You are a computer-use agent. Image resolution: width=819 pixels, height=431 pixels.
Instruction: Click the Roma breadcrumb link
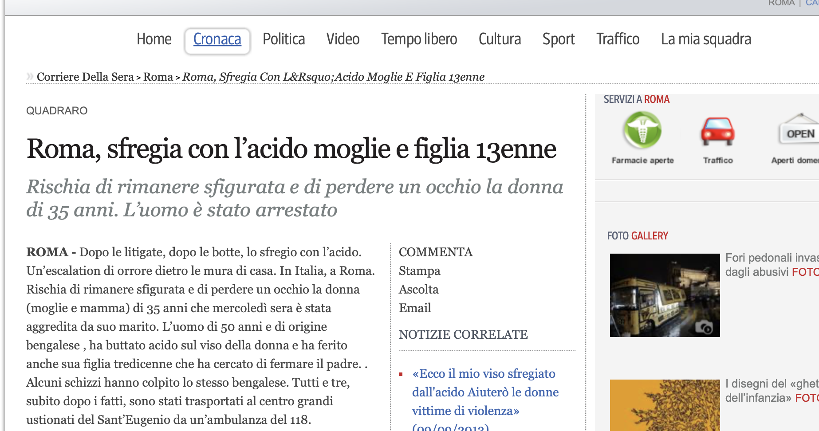tap(158, 77)
